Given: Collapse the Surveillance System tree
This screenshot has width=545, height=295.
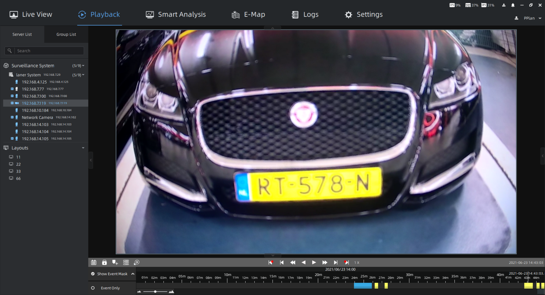Looking at the screenshot, I should [83, 66].
